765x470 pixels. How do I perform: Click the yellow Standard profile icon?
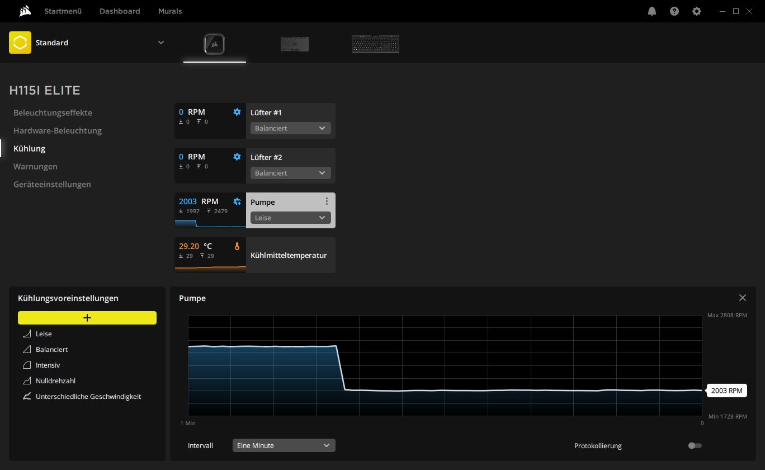click(20, 43)
